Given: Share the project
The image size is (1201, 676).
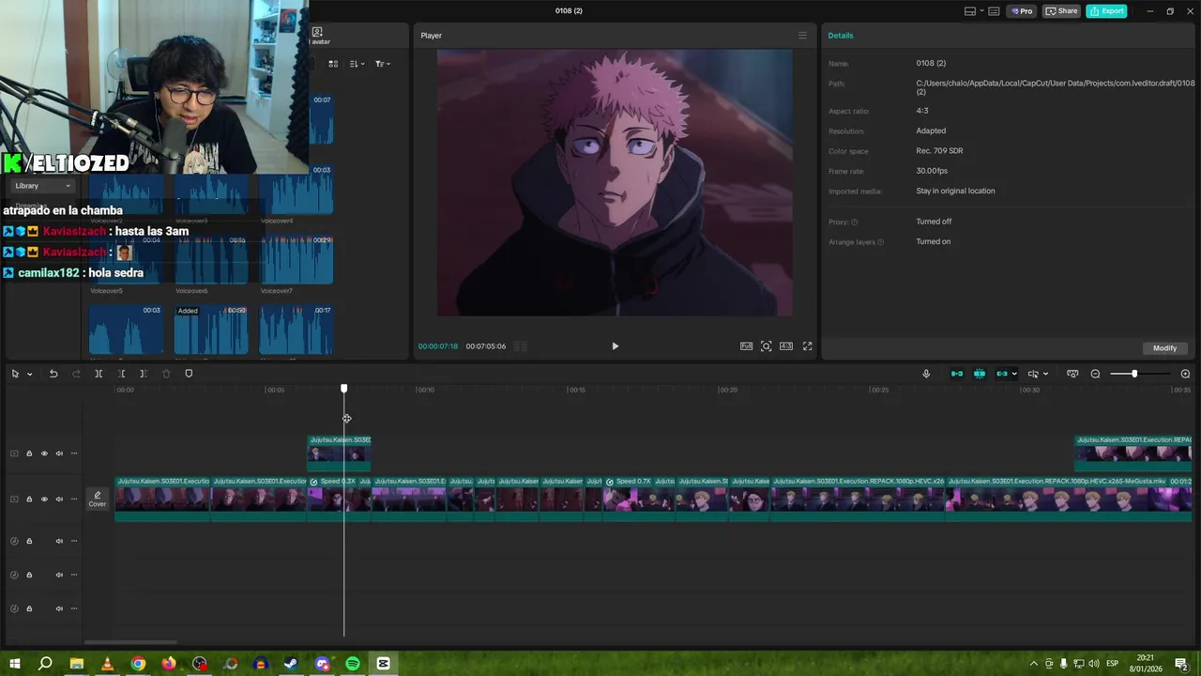Looking at the screenshot, I should coord(1061,11).
